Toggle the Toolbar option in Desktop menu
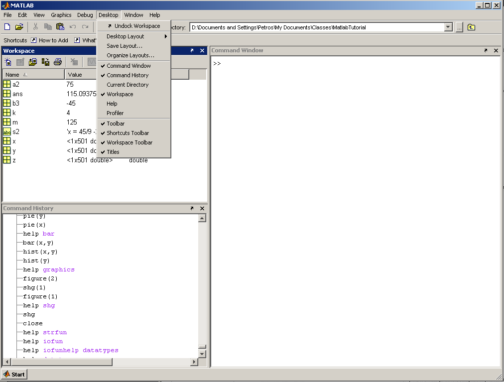This screenshot has width=504, height=382. pos(133,124)
